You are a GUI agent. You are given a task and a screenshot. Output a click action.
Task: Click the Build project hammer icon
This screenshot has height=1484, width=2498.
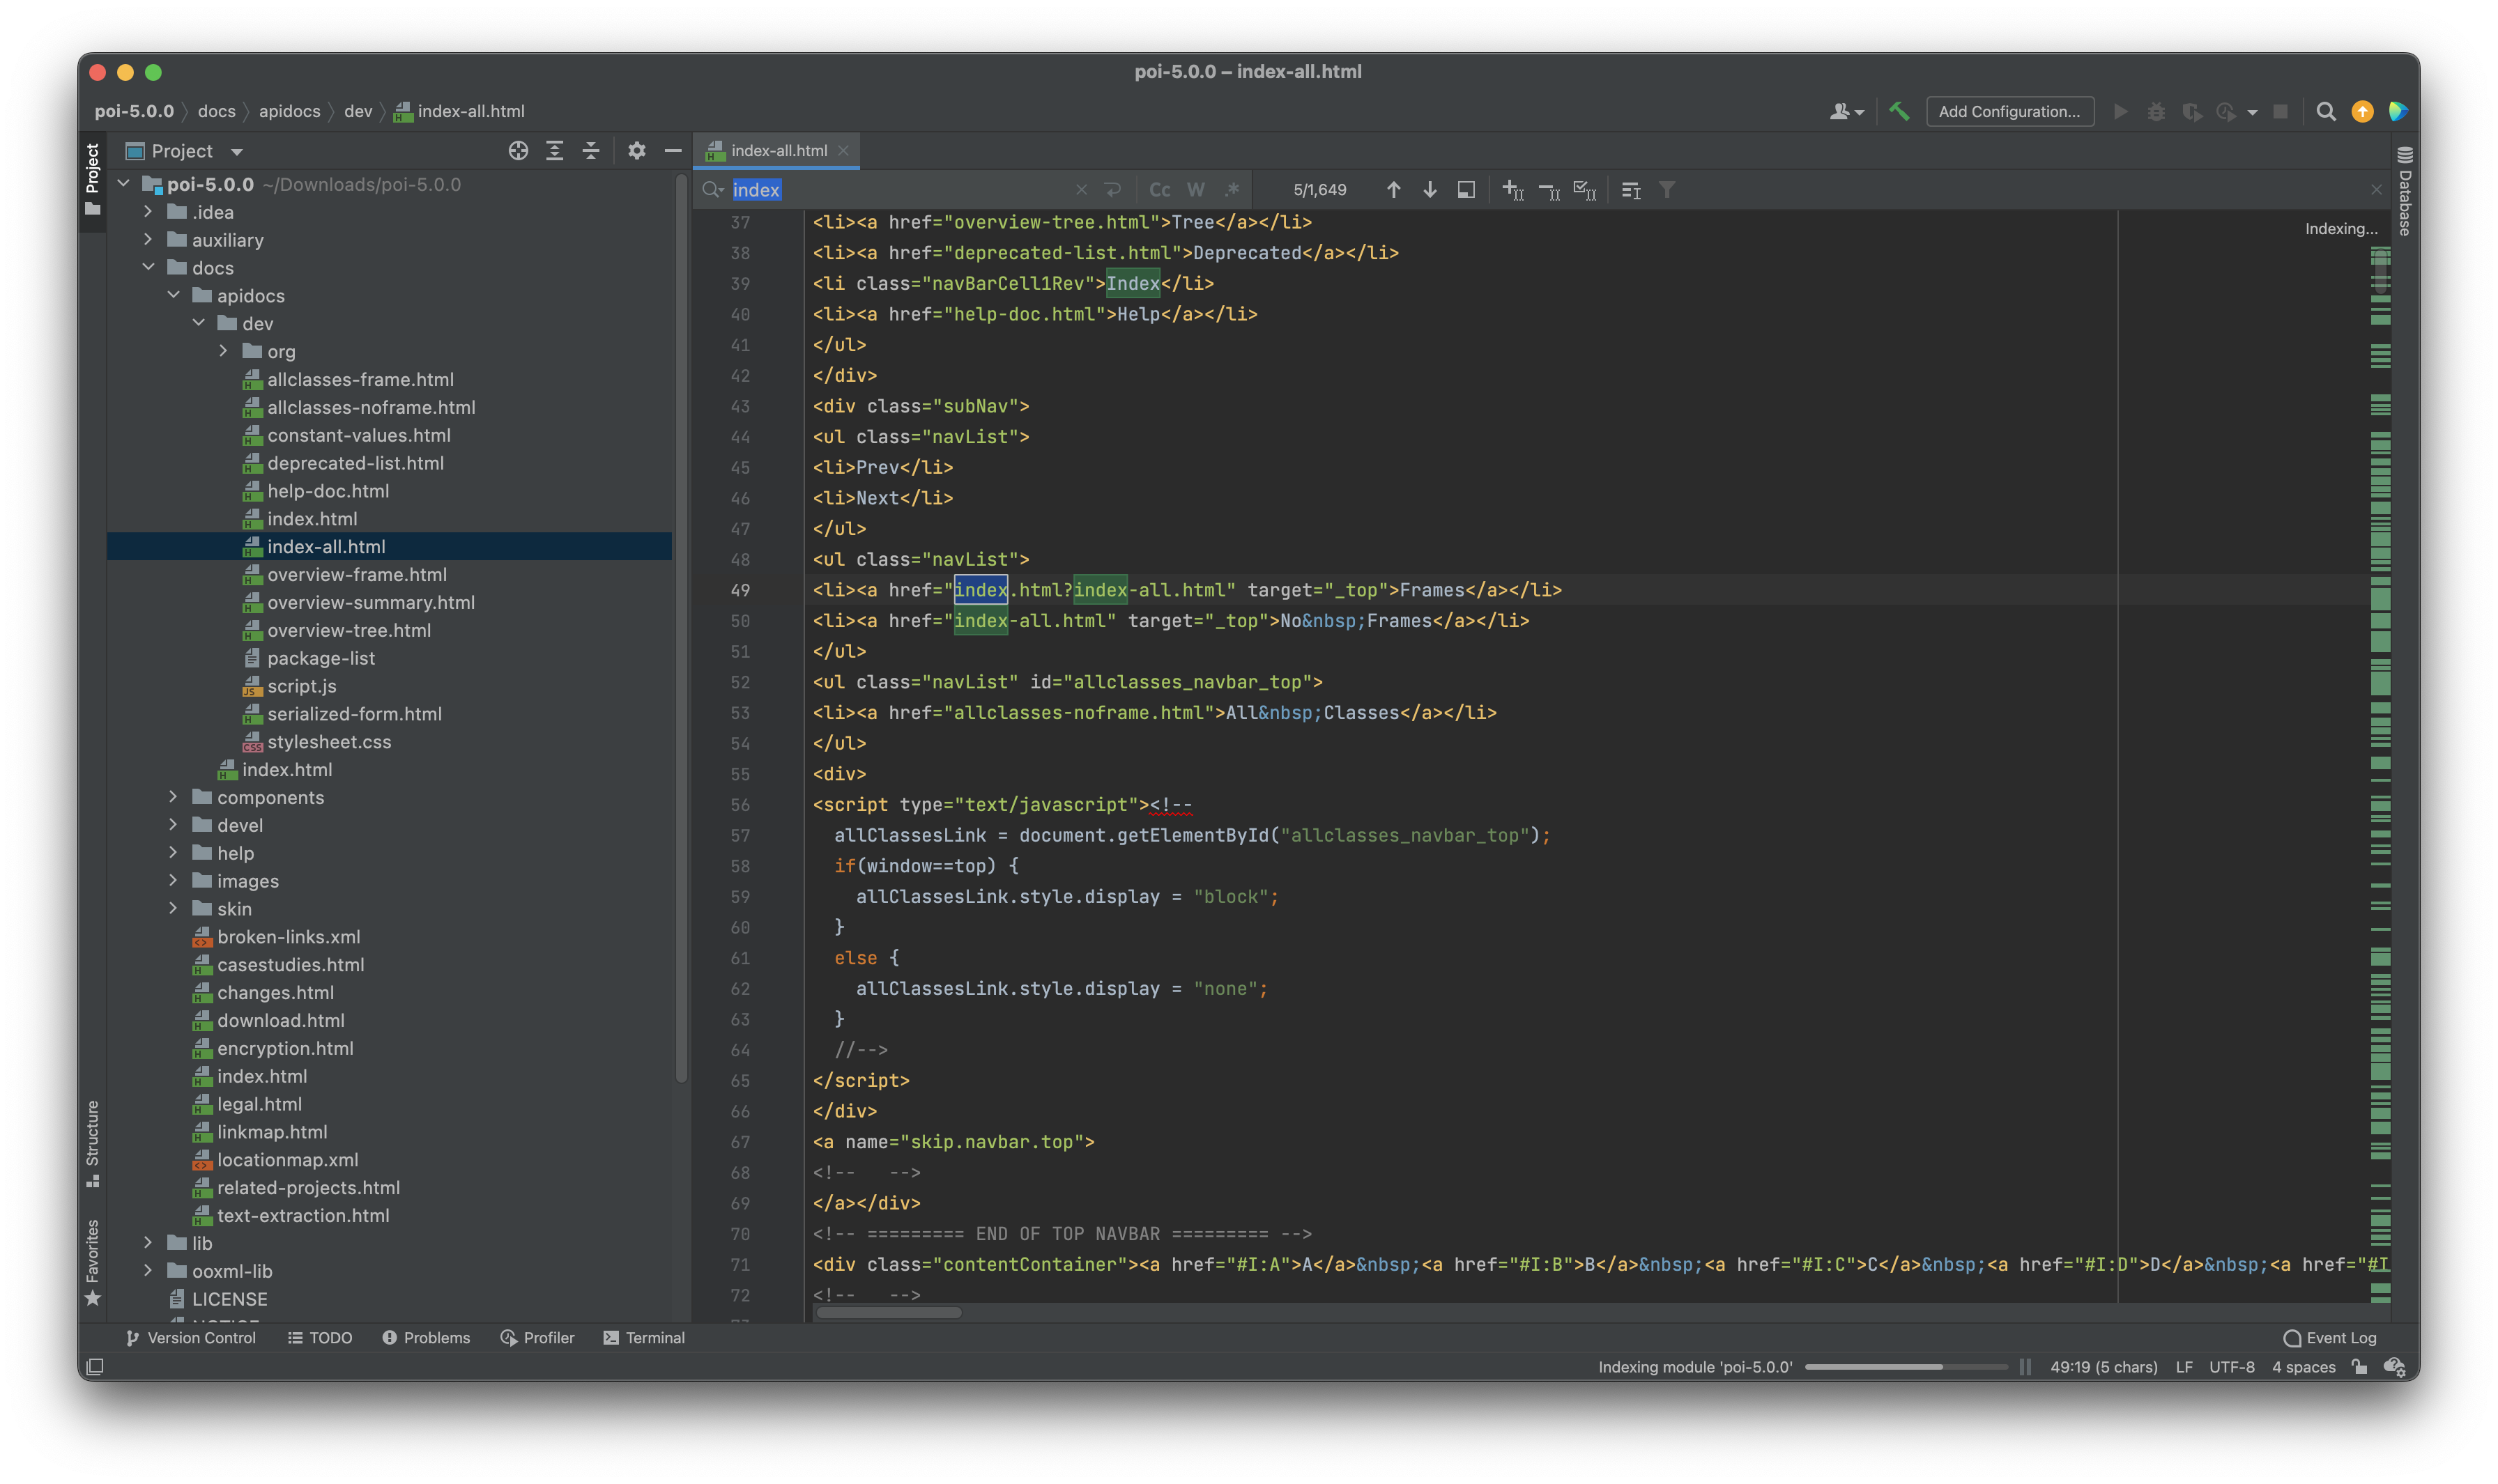[x=1899, y=111]
